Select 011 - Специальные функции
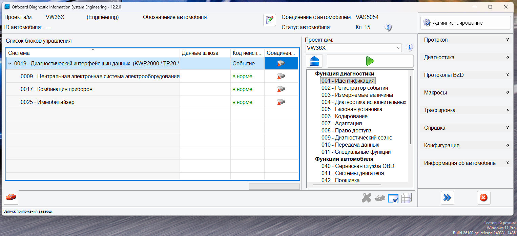 coord(356,152)
